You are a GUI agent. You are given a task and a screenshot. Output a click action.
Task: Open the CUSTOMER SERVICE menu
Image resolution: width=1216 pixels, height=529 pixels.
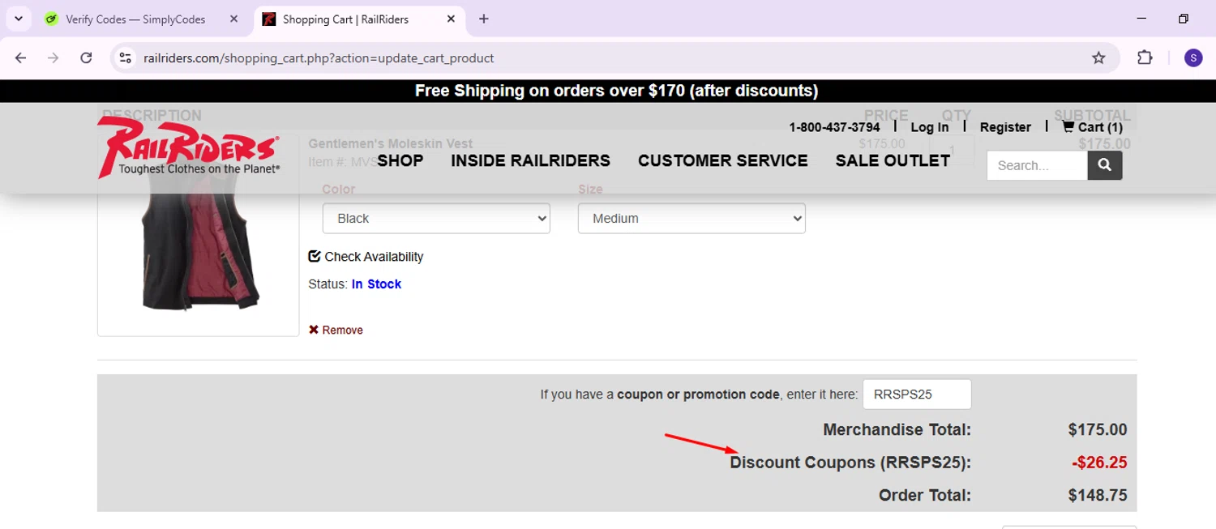723,160
